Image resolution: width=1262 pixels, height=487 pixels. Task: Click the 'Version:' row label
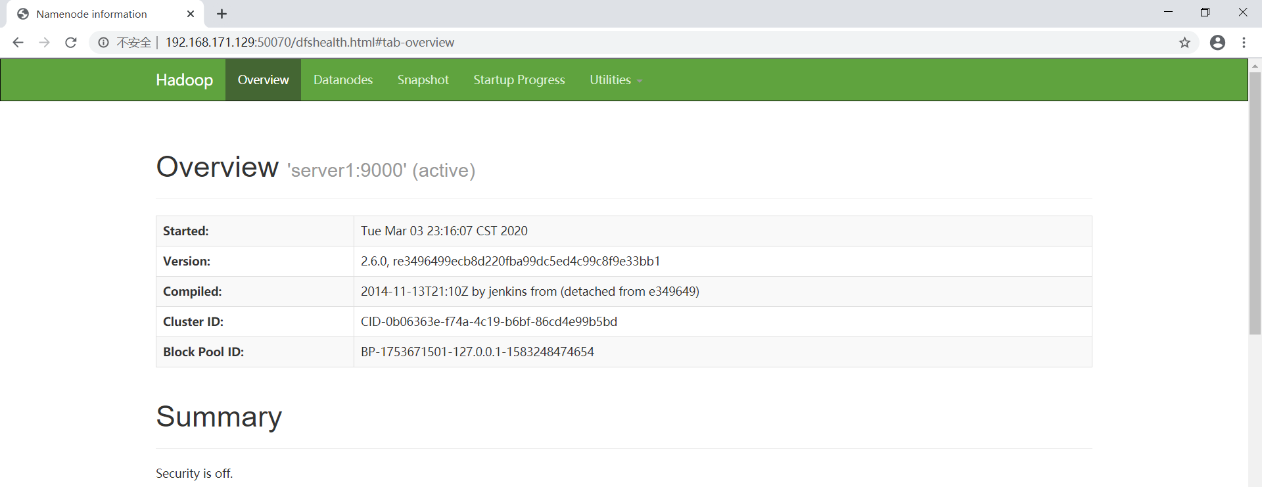point(187,262)
